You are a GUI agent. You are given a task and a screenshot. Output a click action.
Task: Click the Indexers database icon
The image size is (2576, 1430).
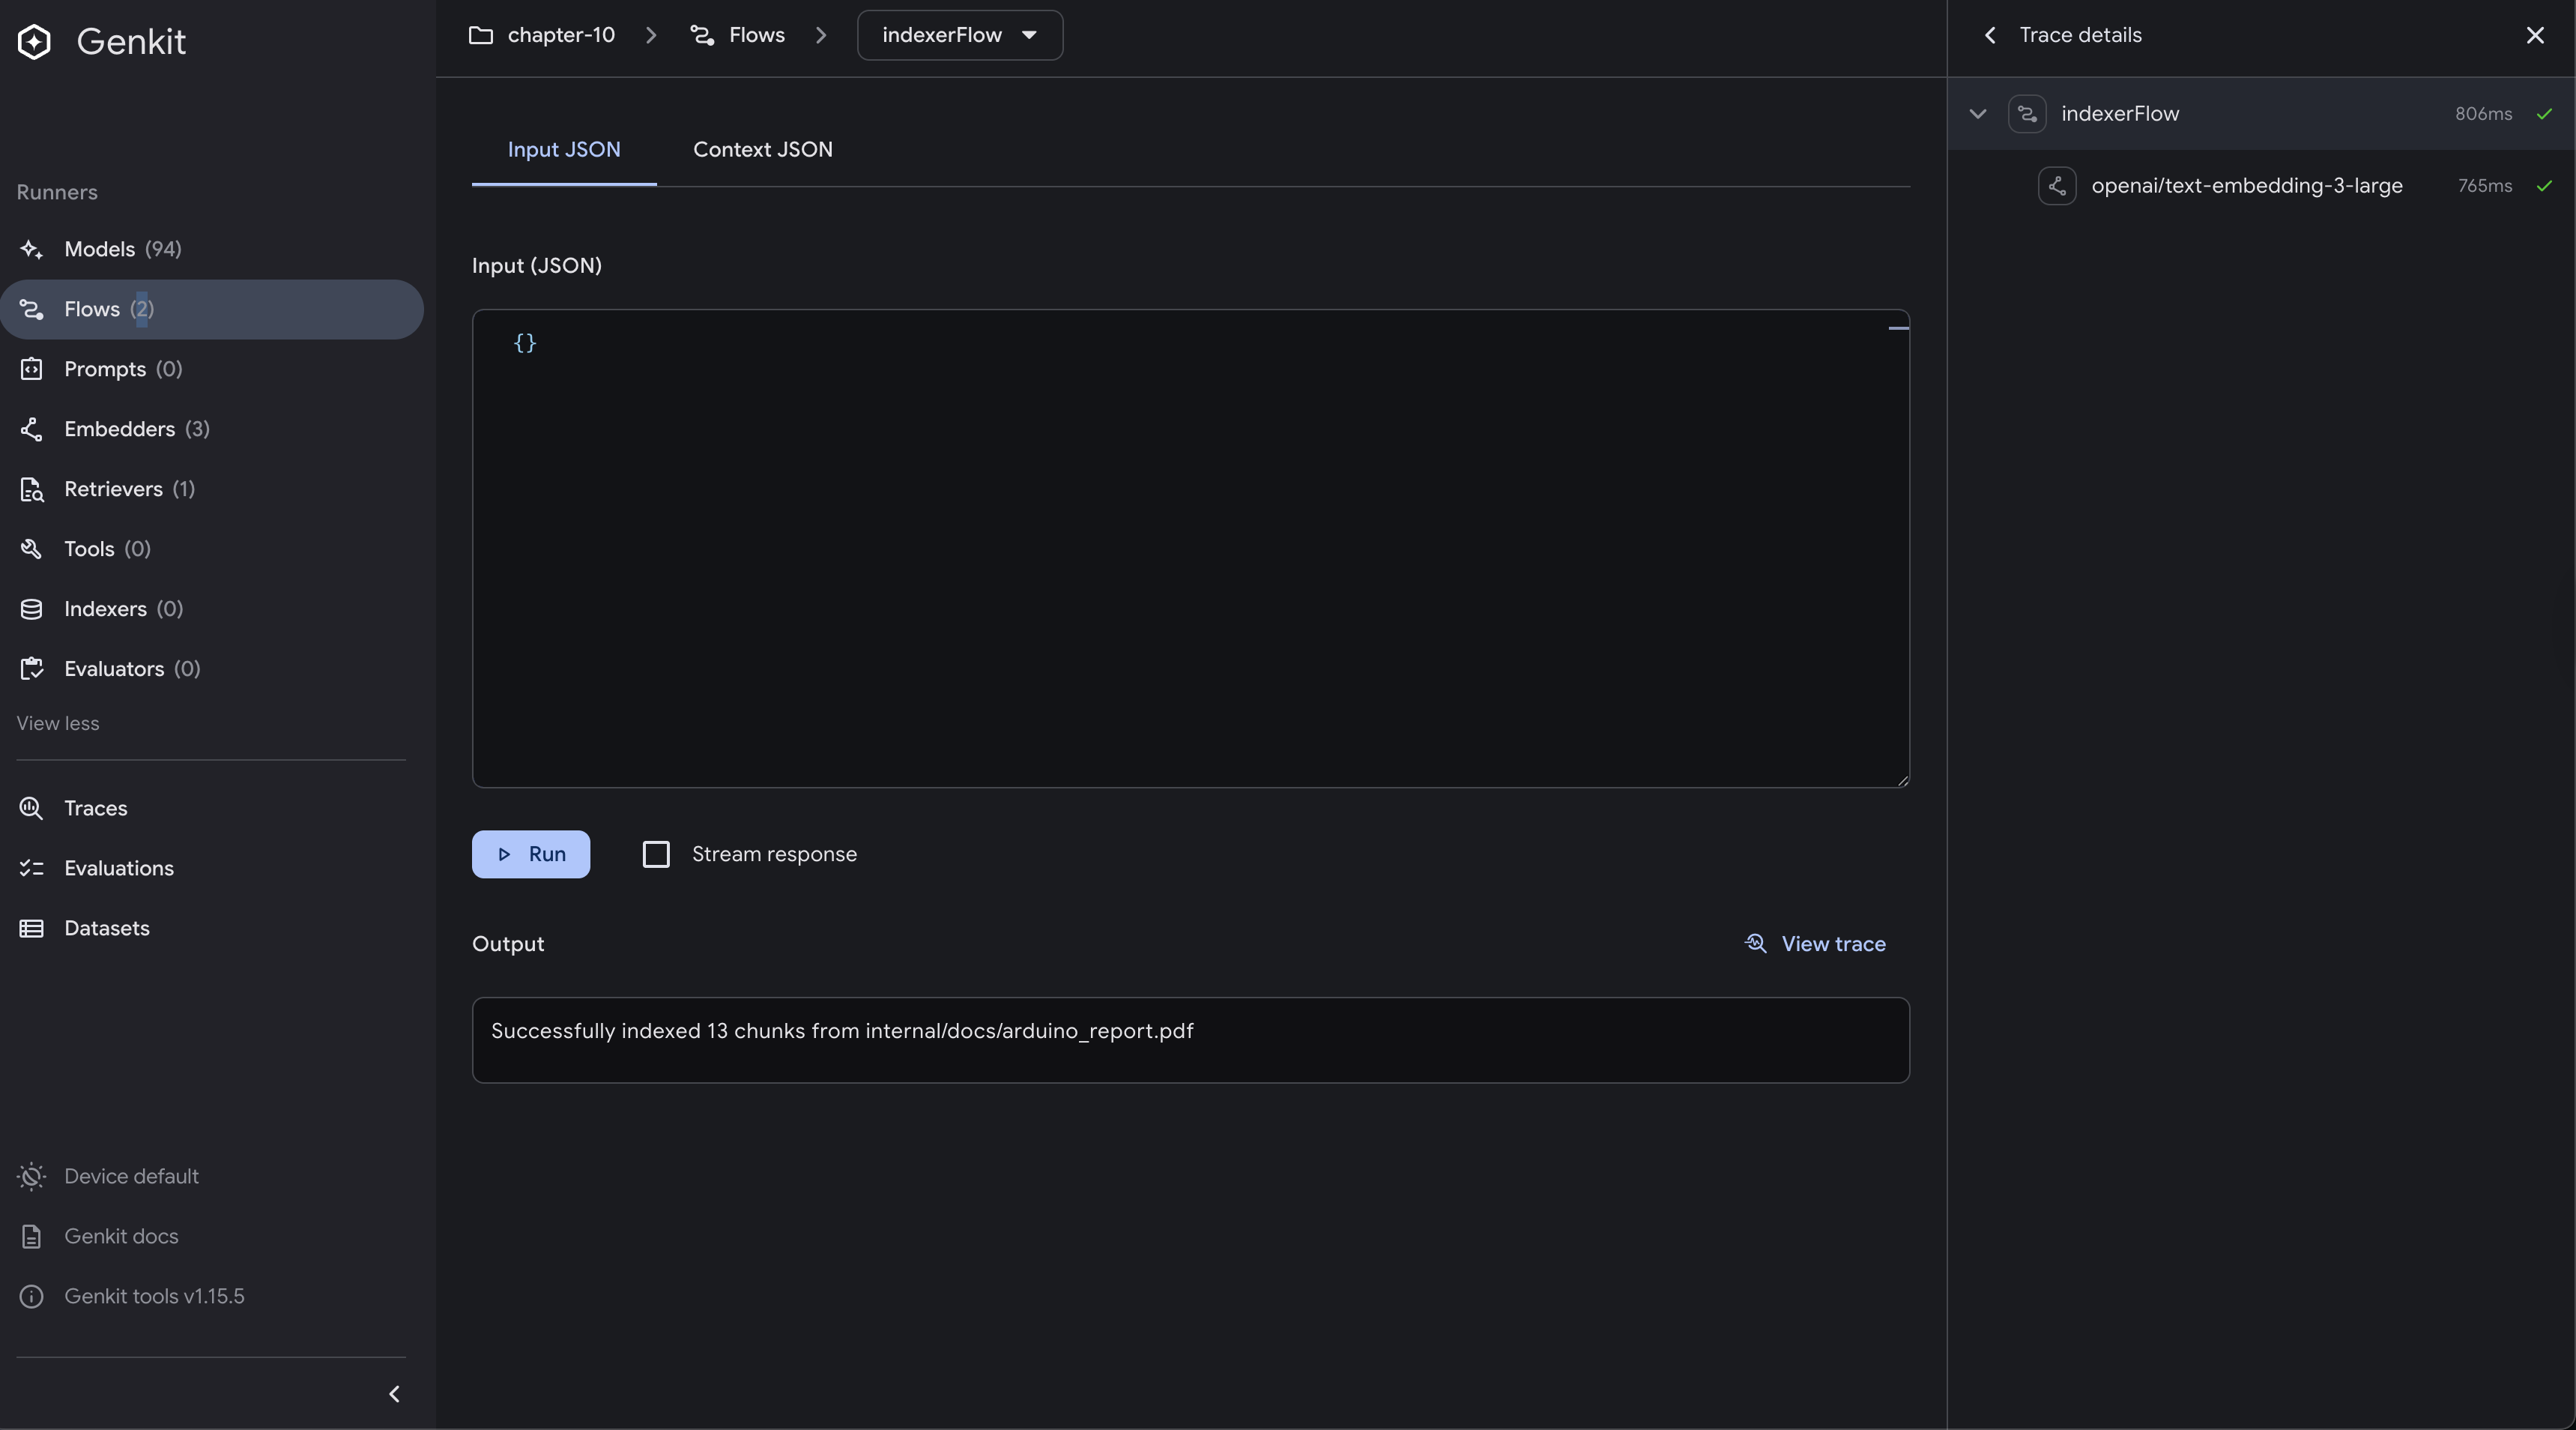click(31, 609)
